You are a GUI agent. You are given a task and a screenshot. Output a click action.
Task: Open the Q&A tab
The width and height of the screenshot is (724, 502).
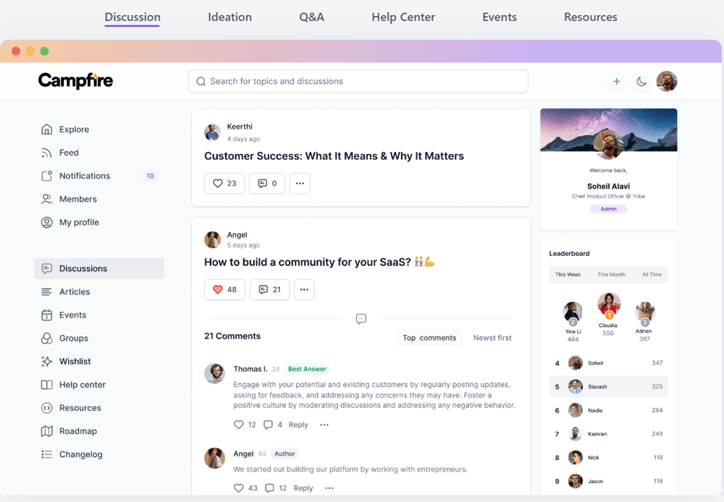311,17
